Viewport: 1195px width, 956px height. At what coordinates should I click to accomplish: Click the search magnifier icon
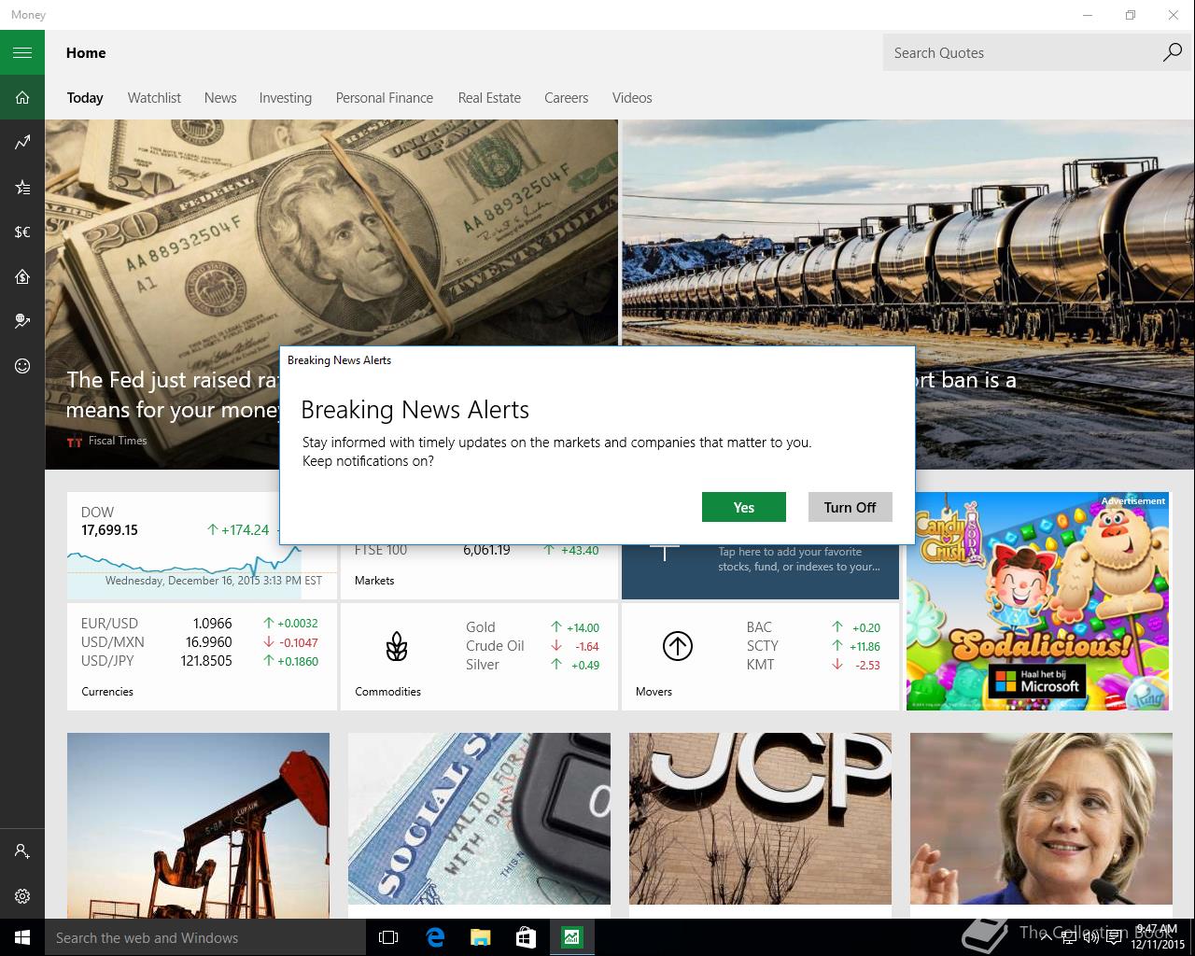click(1172, 52)
